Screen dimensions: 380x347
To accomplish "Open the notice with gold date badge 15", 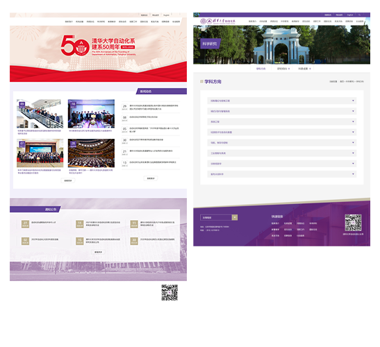I will 103,241.
